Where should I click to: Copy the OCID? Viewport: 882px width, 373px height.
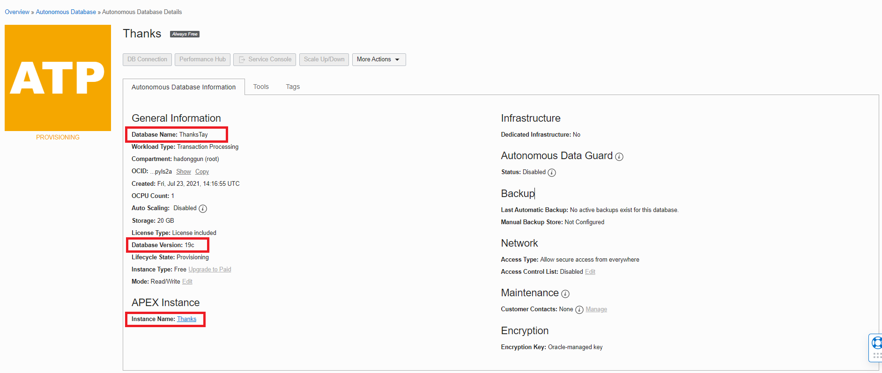coord(202,172)
